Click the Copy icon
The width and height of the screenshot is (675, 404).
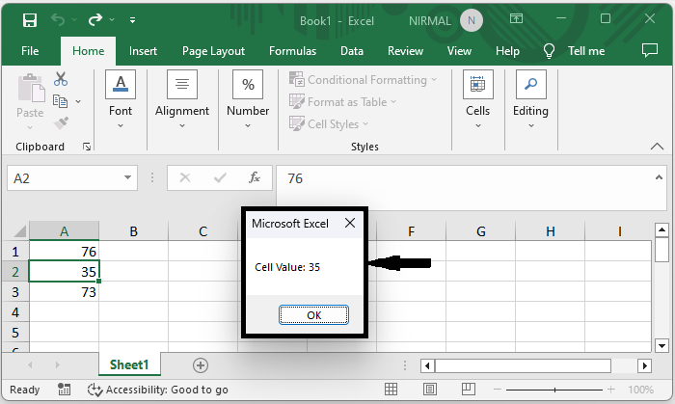point(60,101)
